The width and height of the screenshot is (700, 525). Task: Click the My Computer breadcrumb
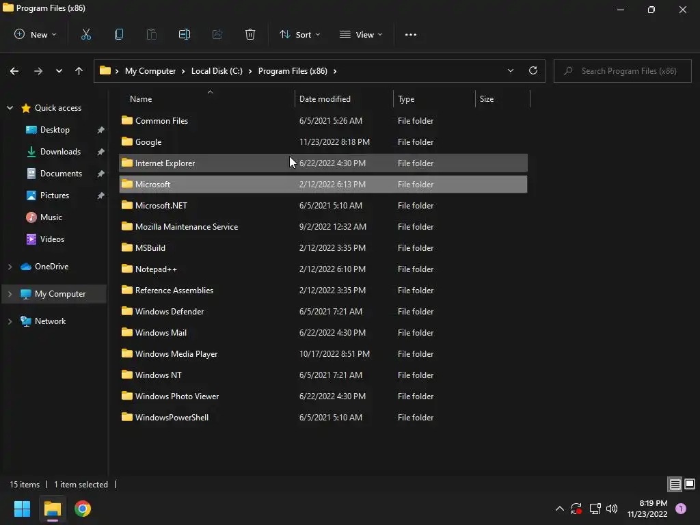click(150, 71)
